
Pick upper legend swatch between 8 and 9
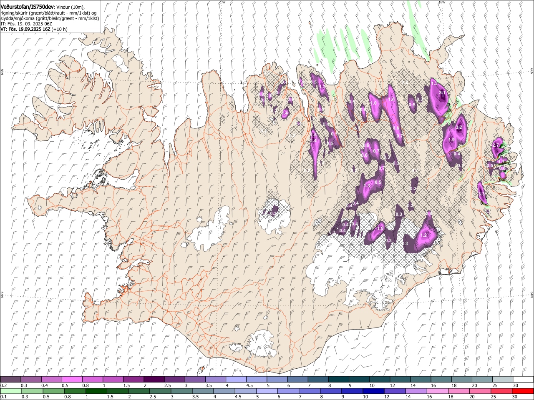pyautogui.click(x=338, y=380)
